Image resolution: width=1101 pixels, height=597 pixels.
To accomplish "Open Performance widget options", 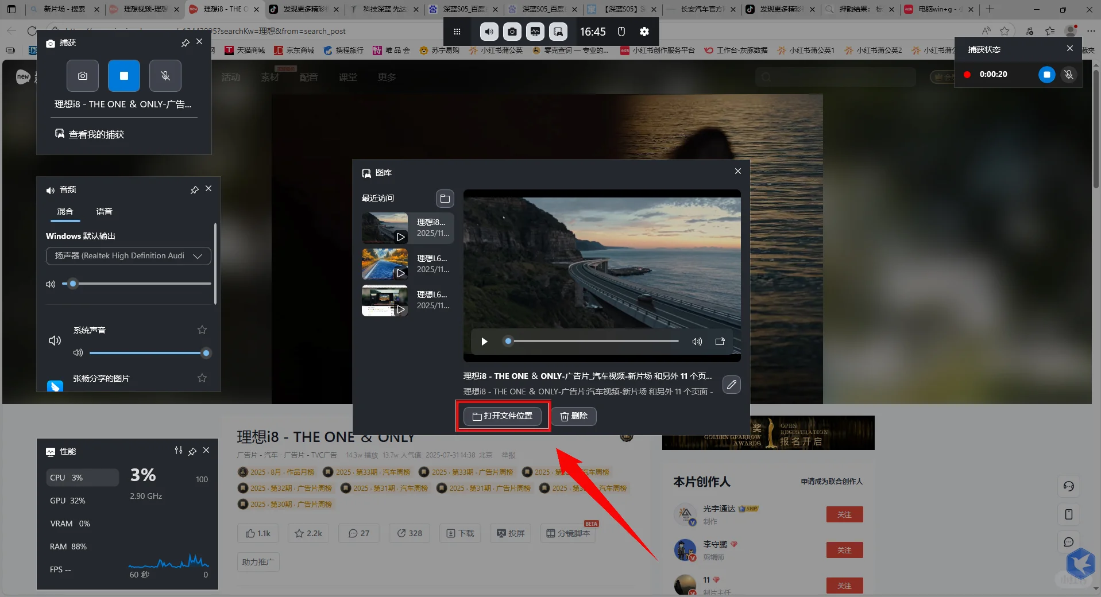I will pos(179,451).
